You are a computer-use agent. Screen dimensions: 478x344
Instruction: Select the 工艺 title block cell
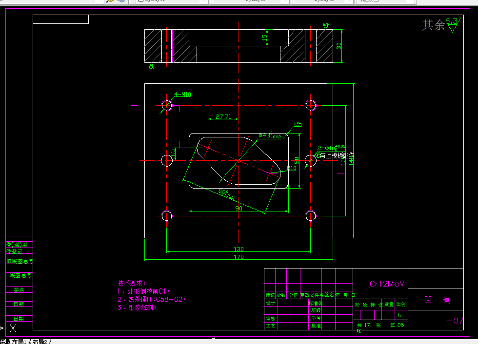(271, 326)
